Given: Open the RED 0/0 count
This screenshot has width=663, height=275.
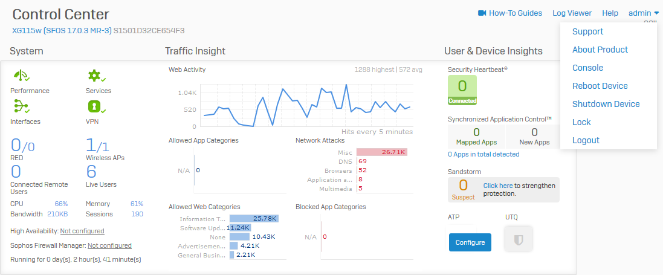Looking at the screenshot, I should [x=22, y=146].
